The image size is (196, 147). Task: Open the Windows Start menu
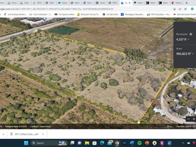click(26, 143)
